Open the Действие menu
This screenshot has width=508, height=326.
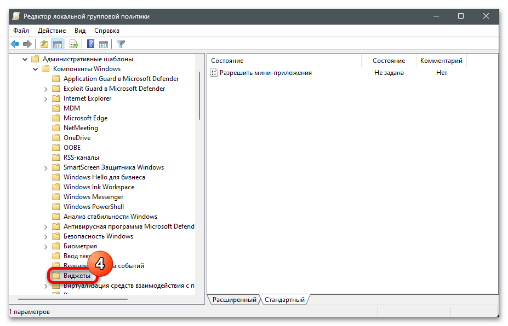(52, 31)
